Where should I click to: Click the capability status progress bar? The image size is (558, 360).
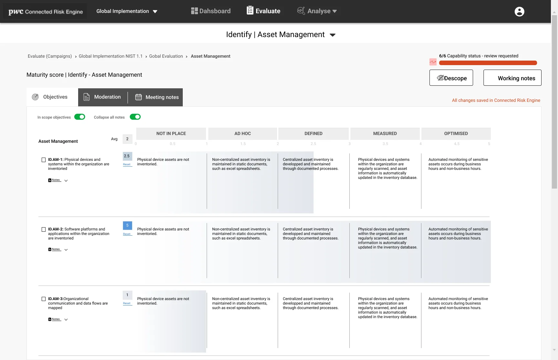click(x=488, y=63)
